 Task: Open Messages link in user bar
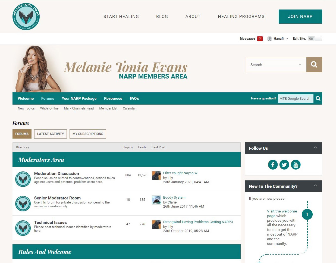247,39
